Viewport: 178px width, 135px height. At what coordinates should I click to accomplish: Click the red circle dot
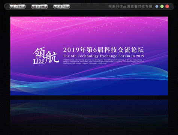(x=167, y=6)
